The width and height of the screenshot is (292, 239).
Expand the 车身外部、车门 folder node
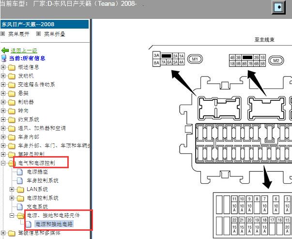coord(3,145)
